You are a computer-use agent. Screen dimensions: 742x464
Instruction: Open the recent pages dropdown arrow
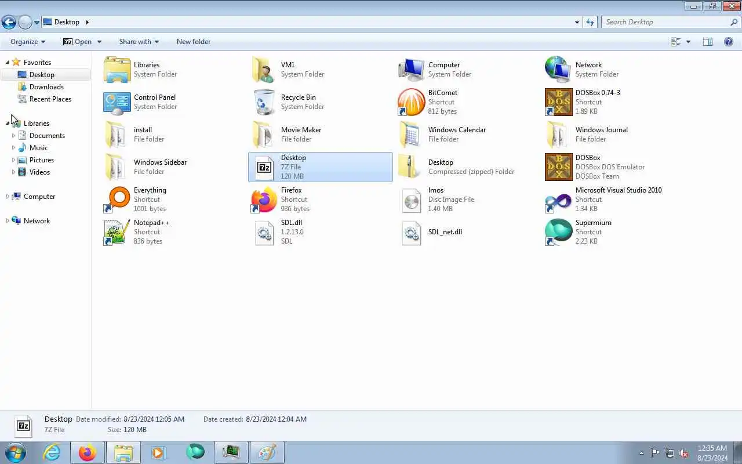37,23
